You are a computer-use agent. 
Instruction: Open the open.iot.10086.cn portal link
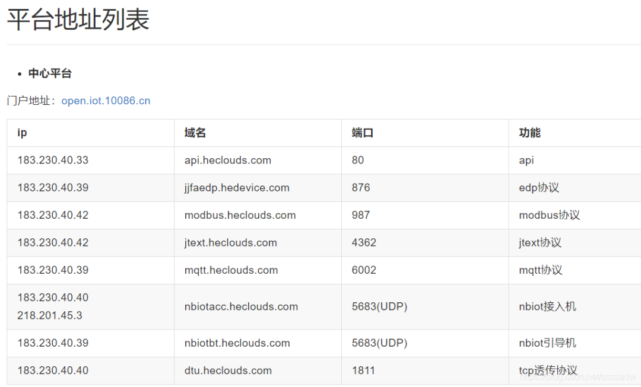tap(106, 101)
